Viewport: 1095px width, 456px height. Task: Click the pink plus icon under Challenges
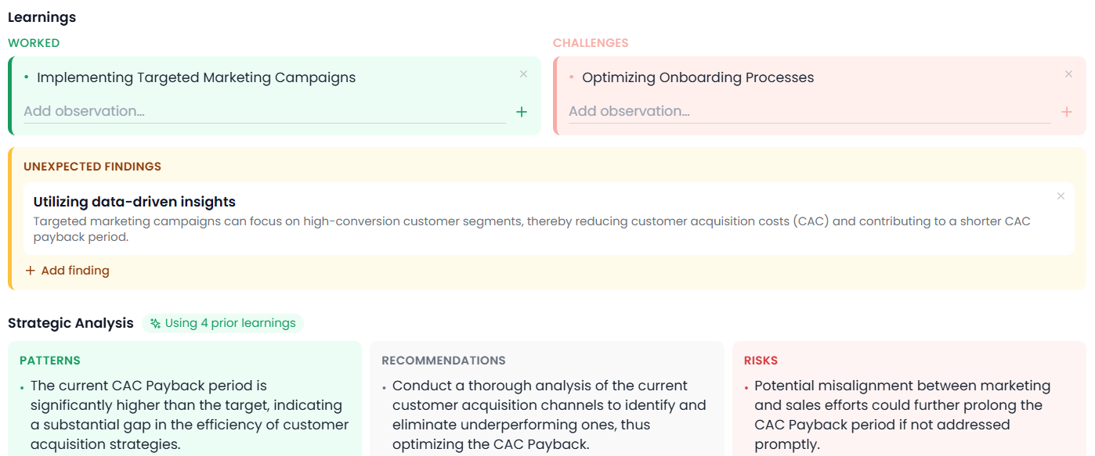1067,112
